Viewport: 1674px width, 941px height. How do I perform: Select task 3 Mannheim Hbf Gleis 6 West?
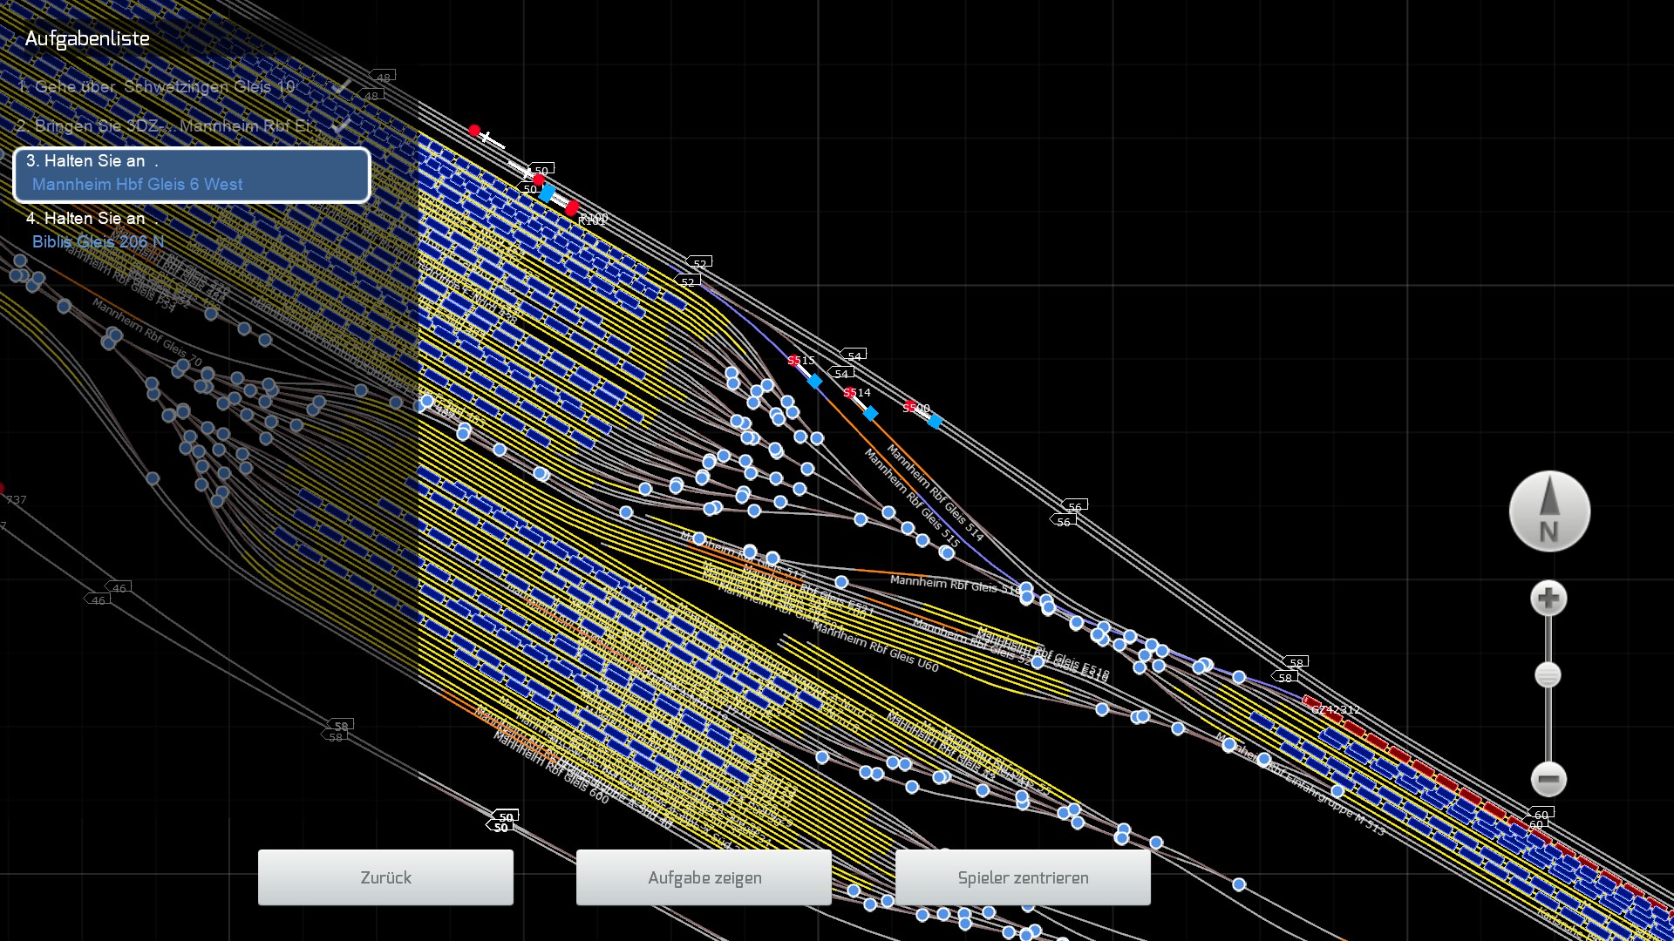tap(192, 174)
